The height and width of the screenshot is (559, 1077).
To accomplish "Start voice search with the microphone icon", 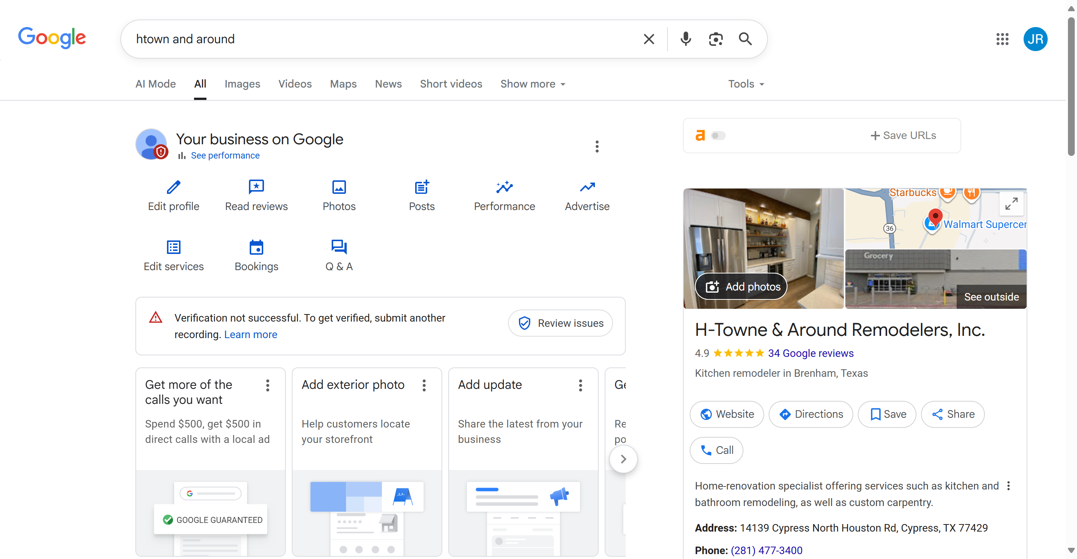I will [x=685, y=39].
